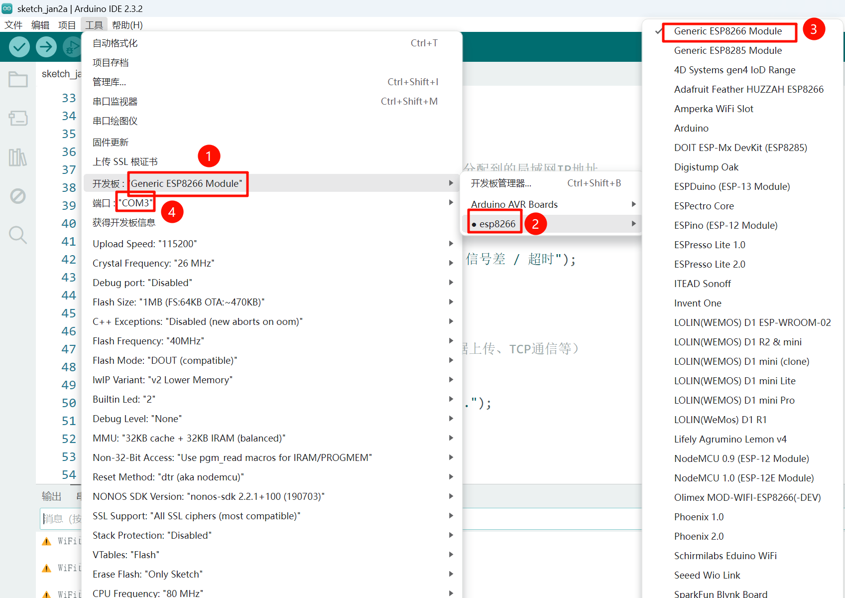Open the Debug sidebar icon
The height and width of the screenshot is (598, 845).
18,196
